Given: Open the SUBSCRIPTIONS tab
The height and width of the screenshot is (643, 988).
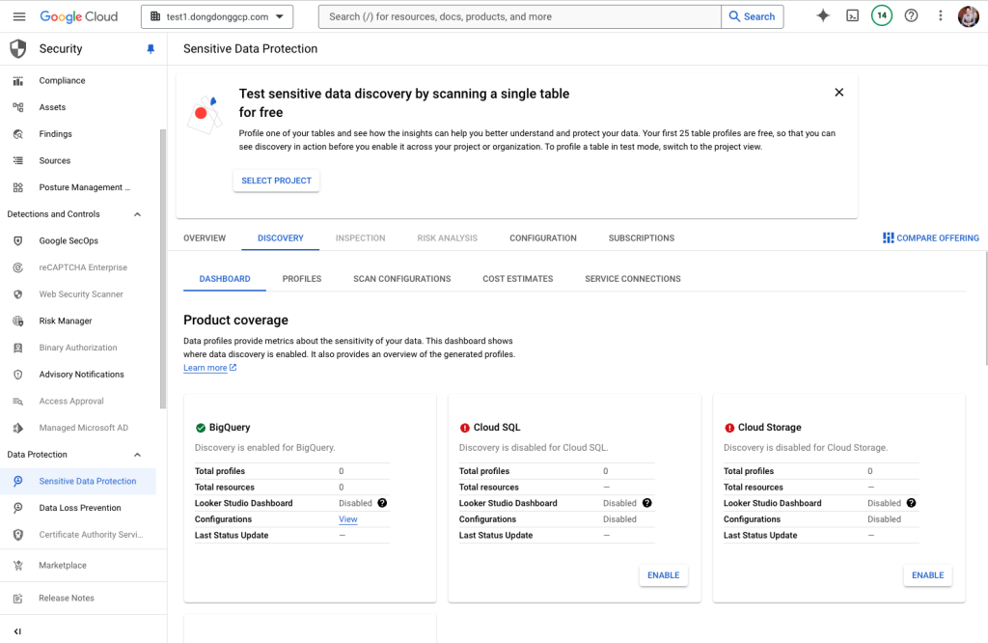Looking at the screenshot, I should pyautogui.click(x=642, y=238).
